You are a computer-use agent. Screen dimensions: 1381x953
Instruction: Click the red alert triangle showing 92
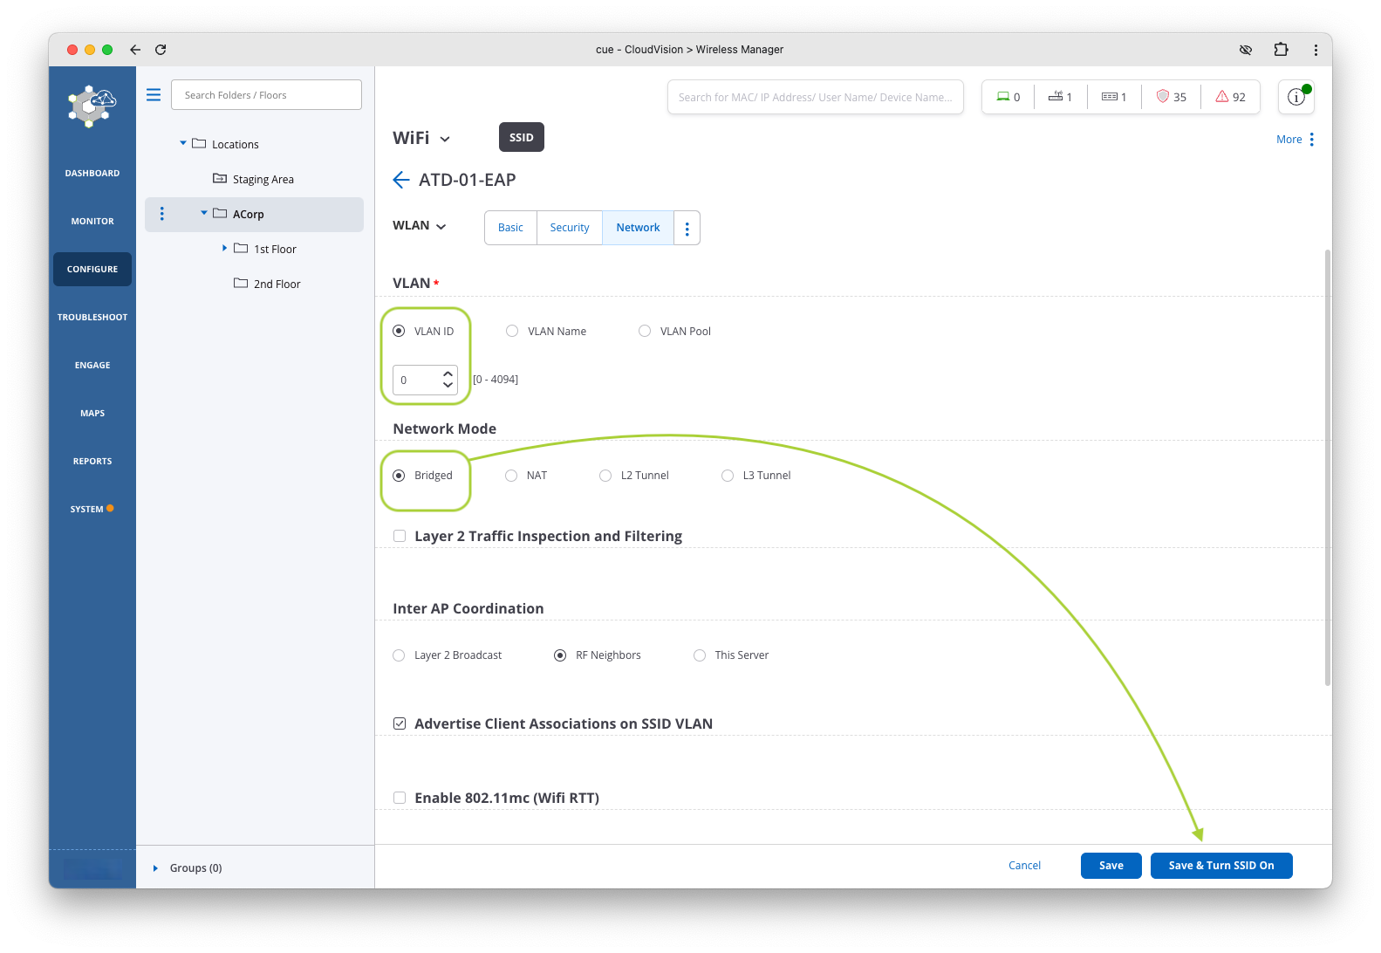tap(1222, 97)
